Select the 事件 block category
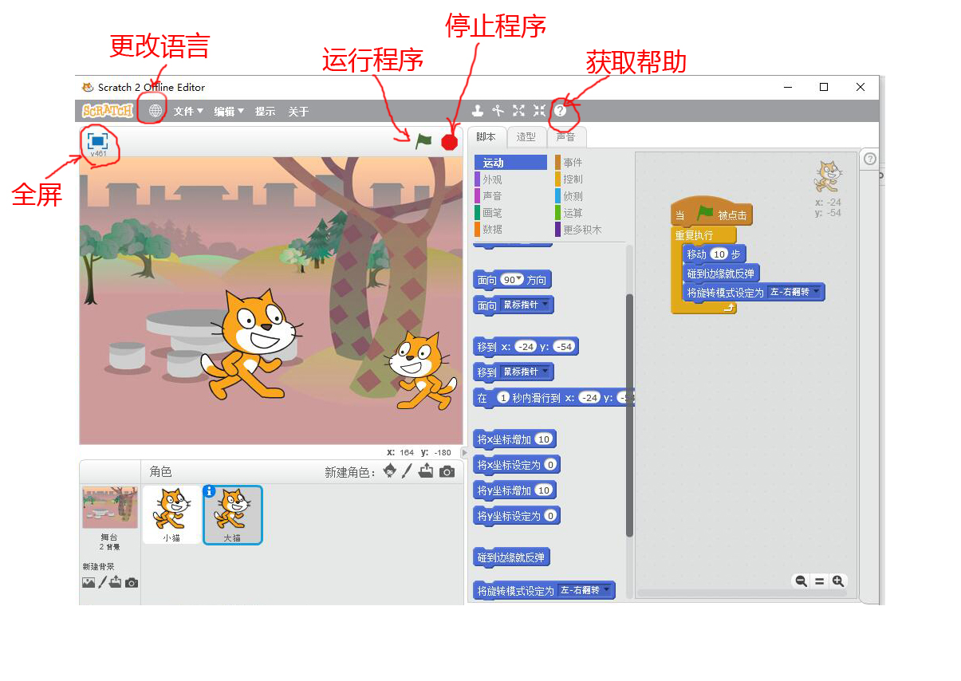 tap(591, 163)
